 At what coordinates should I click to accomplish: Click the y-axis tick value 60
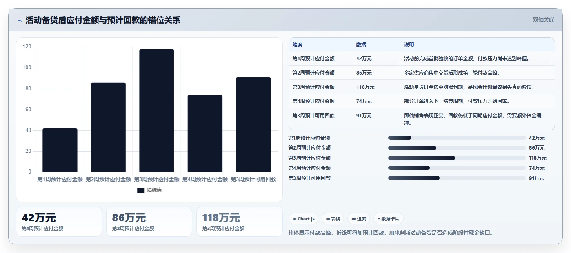[x=28, y=110]
